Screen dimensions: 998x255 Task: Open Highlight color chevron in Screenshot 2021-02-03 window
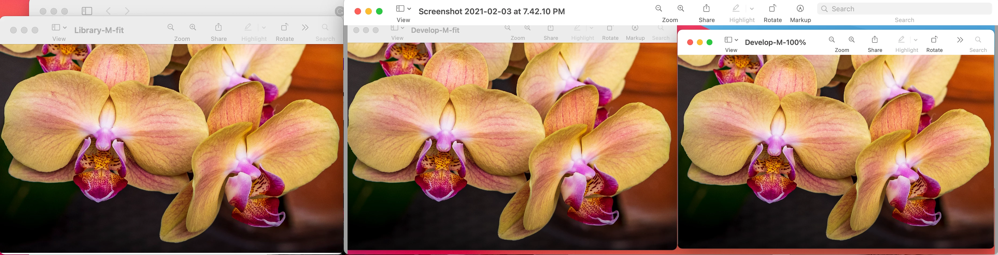tap(752, 9)
